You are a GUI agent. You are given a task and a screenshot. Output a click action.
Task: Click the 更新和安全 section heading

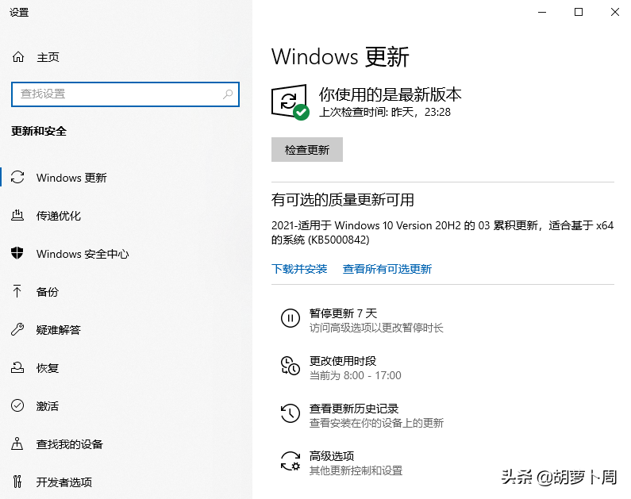point(39,131)
